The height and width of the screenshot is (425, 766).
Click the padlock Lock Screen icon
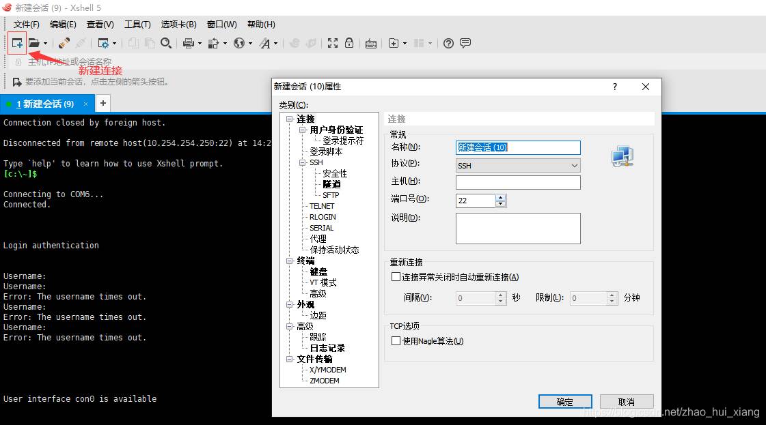pyautogui.click(x=348, y=43)
